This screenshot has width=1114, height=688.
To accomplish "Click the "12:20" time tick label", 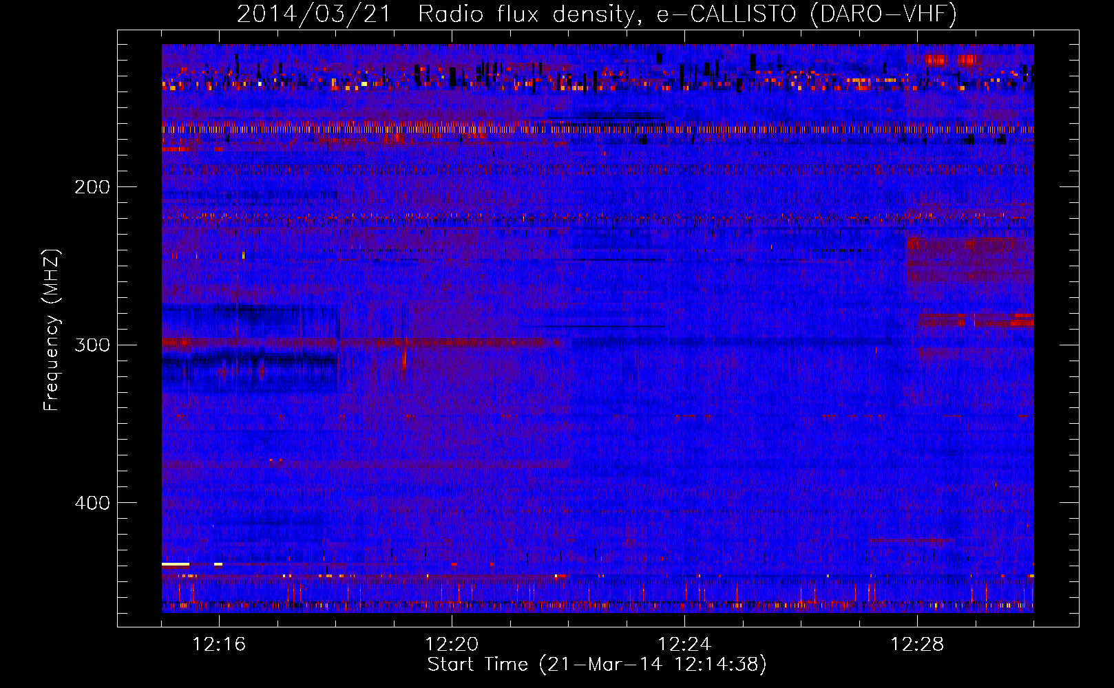I will [452, 645].
